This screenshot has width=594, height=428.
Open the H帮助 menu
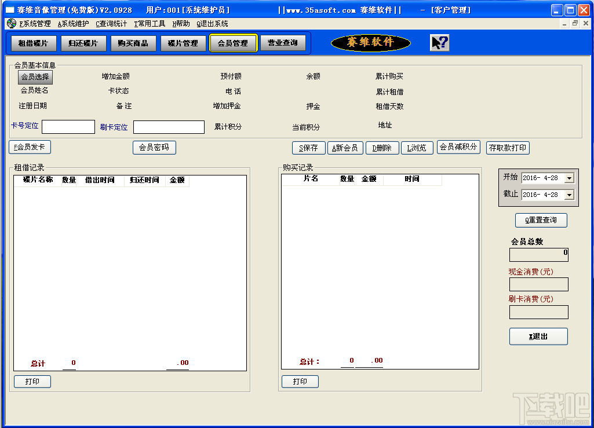181,24
